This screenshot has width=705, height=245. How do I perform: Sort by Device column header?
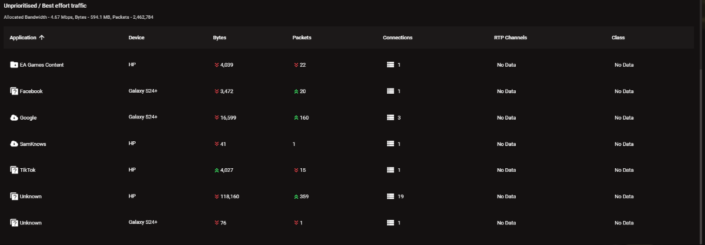pos(136,38)
